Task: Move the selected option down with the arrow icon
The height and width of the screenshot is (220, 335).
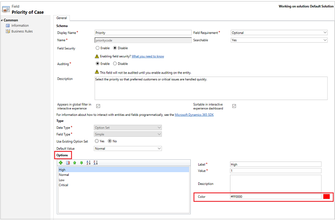Action: 82,163
